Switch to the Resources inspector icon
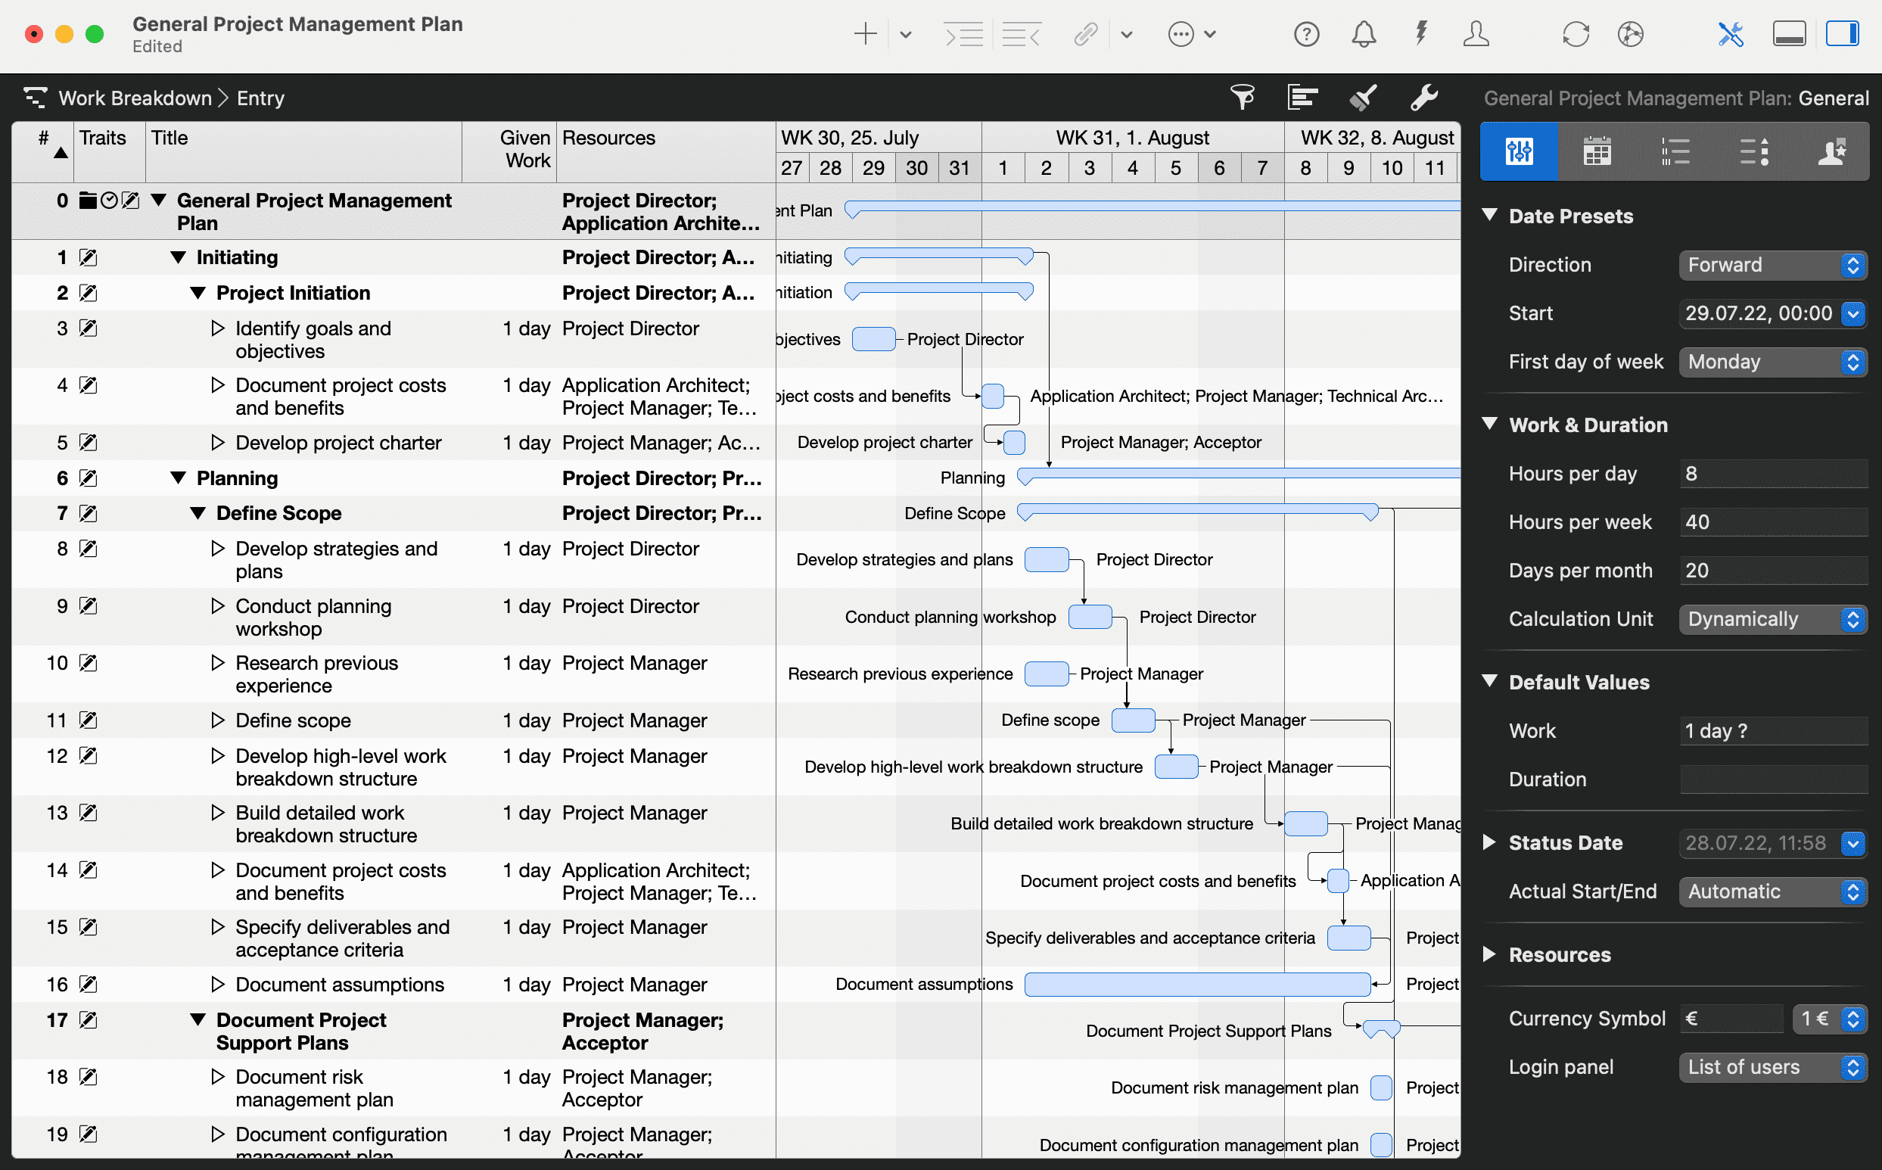The image size is (1882, 1170). pyautogui.click(x=1831, y=151)
